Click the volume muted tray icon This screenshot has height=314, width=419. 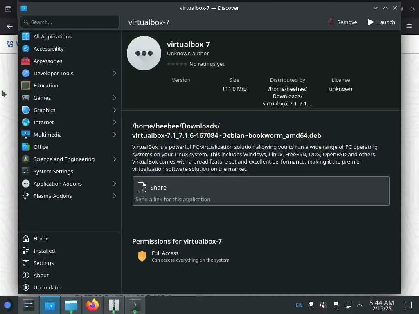pos(323,305)
